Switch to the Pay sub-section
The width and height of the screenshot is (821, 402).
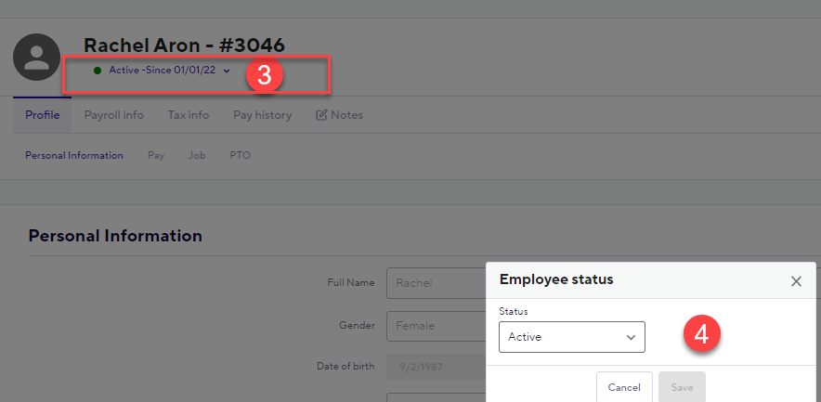pos(156,155)
